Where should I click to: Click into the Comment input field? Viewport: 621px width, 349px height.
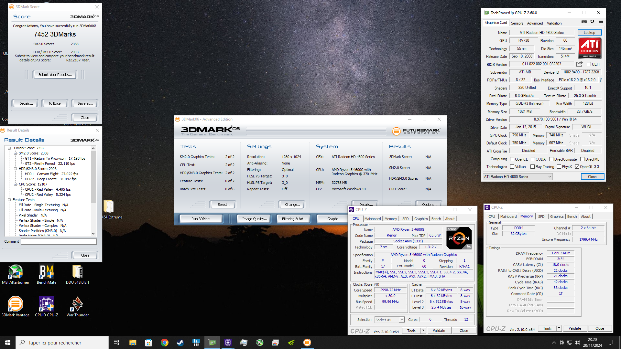tap(59, 241)
